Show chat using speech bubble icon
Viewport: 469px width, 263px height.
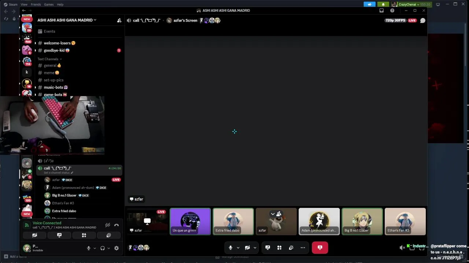[422, 20]
